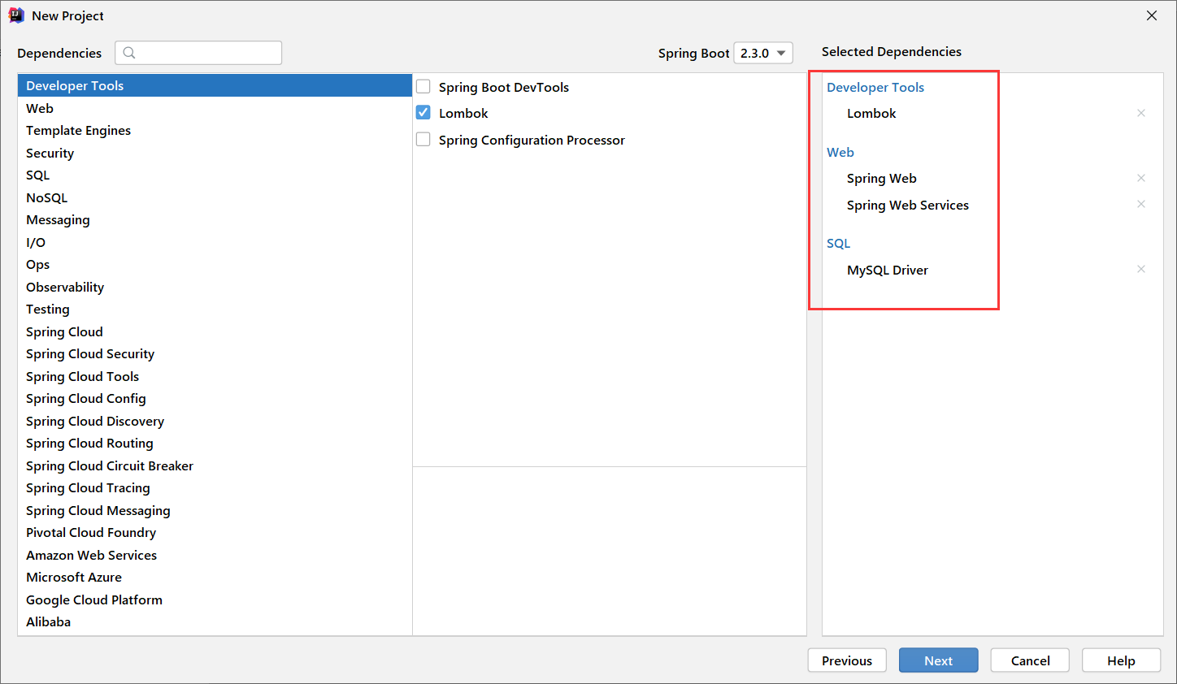Open Spring Cloud Discovery category

pos(215,421)
